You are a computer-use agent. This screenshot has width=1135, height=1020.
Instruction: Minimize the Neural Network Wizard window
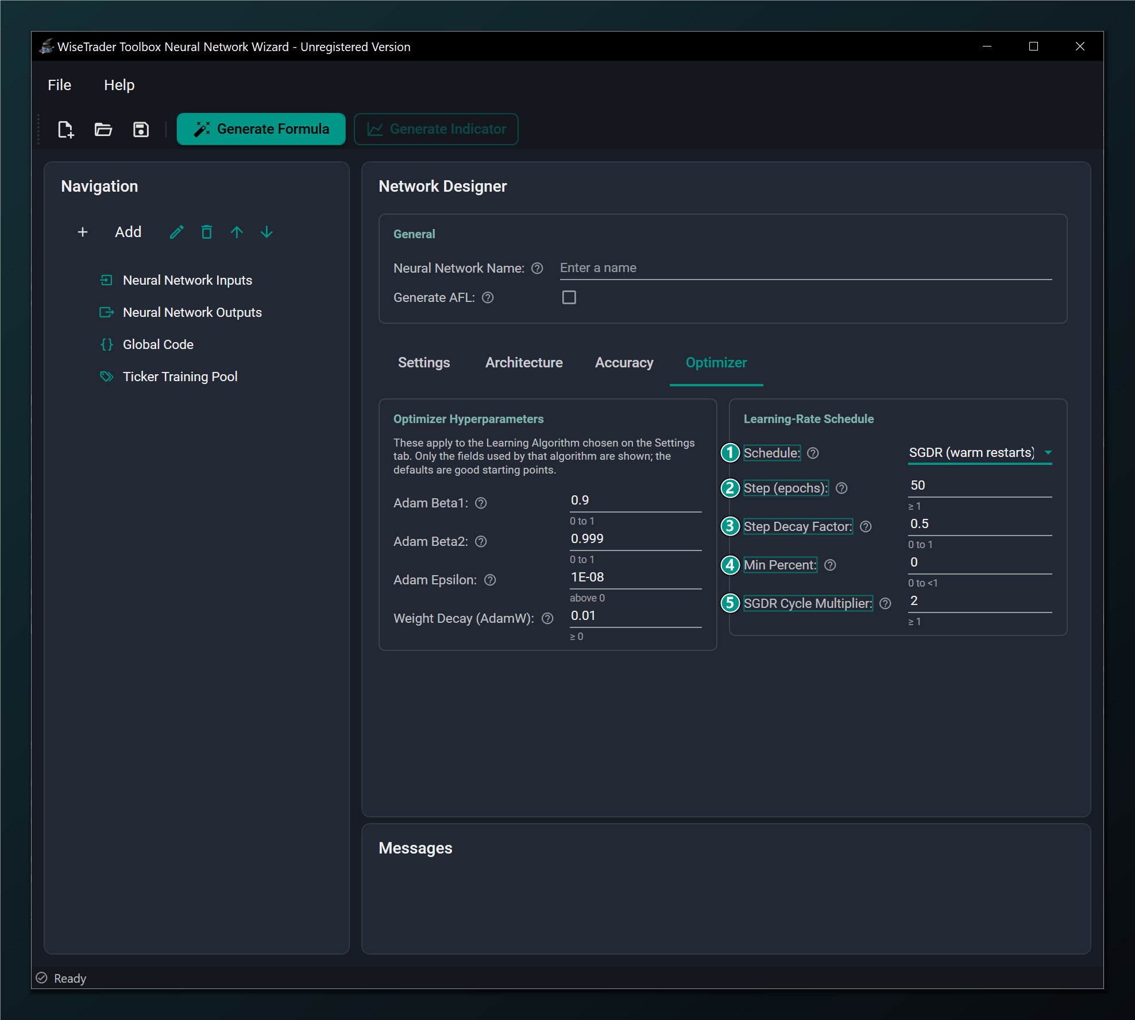(987, 46)
